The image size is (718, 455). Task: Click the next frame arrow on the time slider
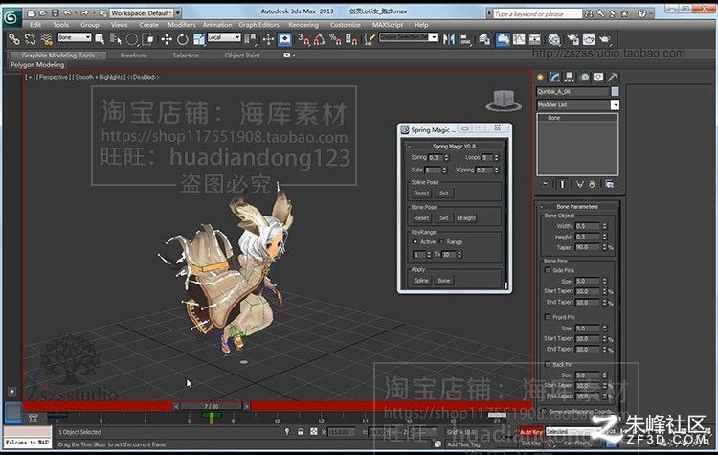point(246,406)
